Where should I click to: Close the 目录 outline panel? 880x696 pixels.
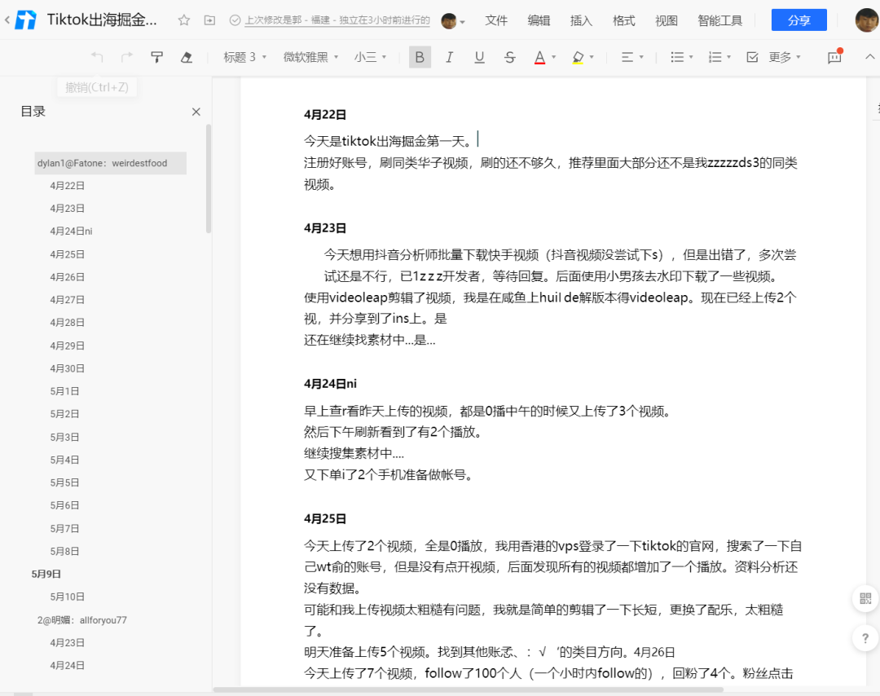point(196,112)
